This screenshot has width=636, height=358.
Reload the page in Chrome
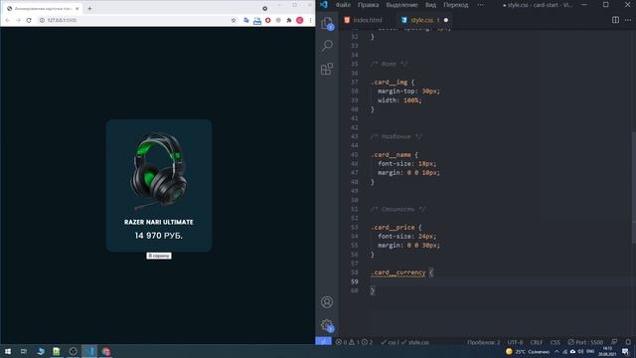29,20
